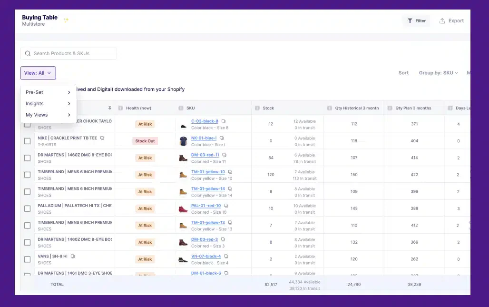The width and height of the screenshot is (489, 307).
Task: Click the Sort button
Action: pyautogui.click(x=403, y=73)
